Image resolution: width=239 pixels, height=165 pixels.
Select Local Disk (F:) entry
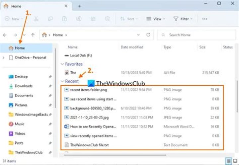pos(78,55)
